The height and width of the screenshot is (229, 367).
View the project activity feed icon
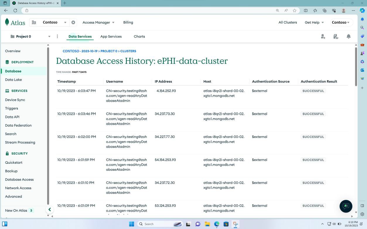tap(336, 36)
